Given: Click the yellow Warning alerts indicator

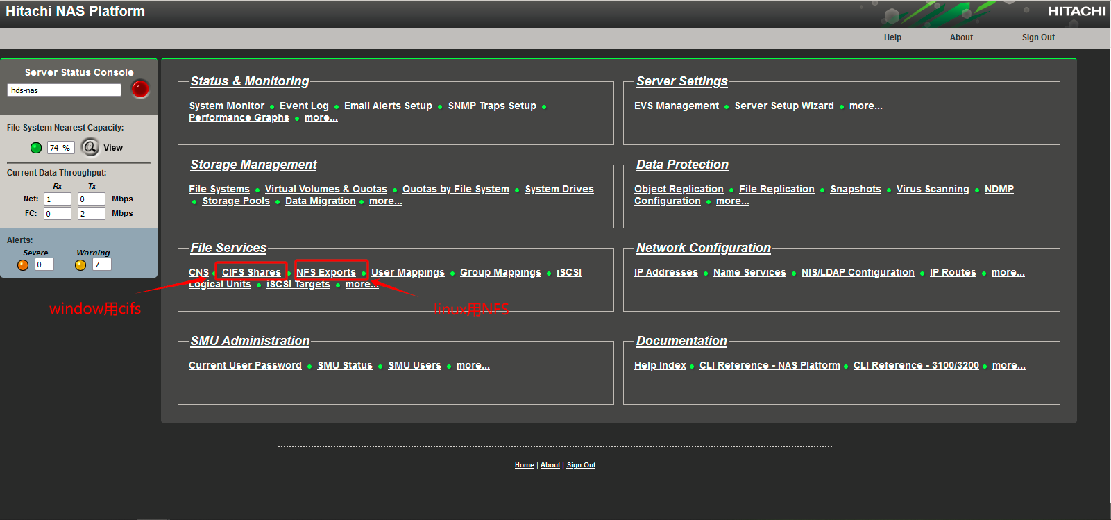Looking at the screenshot, I should [80, 265].
